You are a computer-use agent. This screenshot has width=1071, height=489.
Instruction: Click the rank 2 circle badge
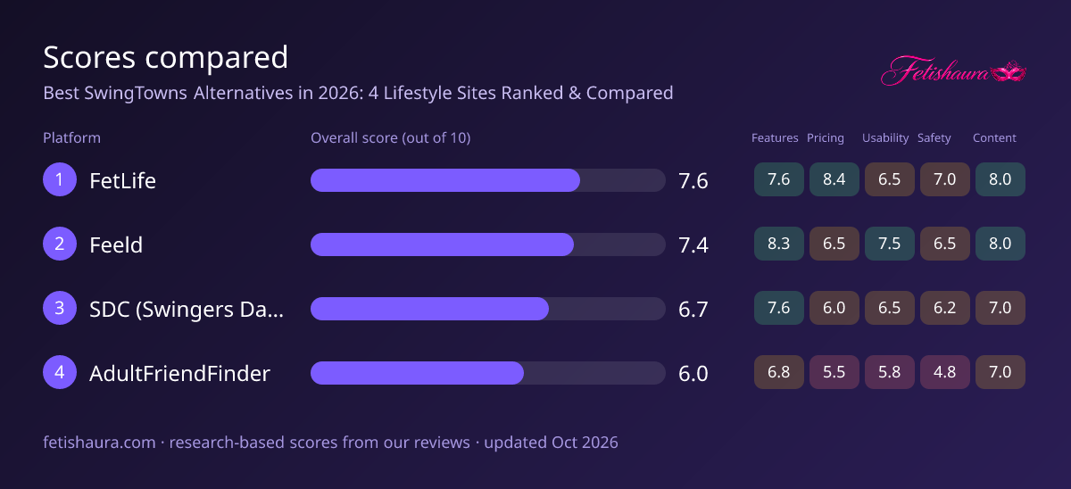pyautogui.click(x=60, y=244)
